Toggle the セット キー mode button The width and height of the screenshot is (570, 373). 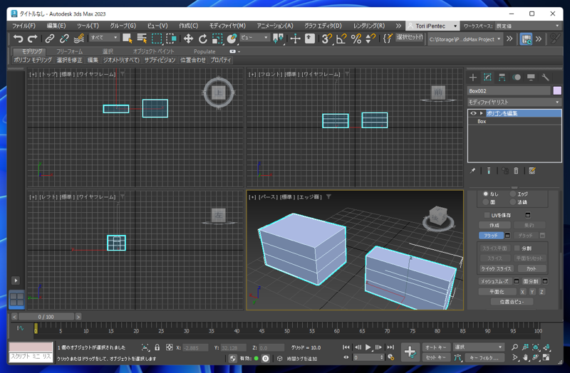click(x=437, y=357)
